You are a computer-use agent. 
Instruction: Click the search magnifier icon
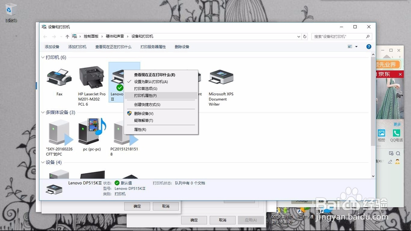point(368,37)
